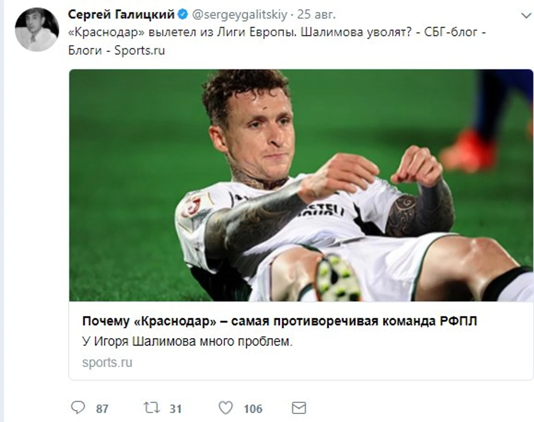Open the tweet options chevron menu
The image size is (534, 422).
point(526,16)
